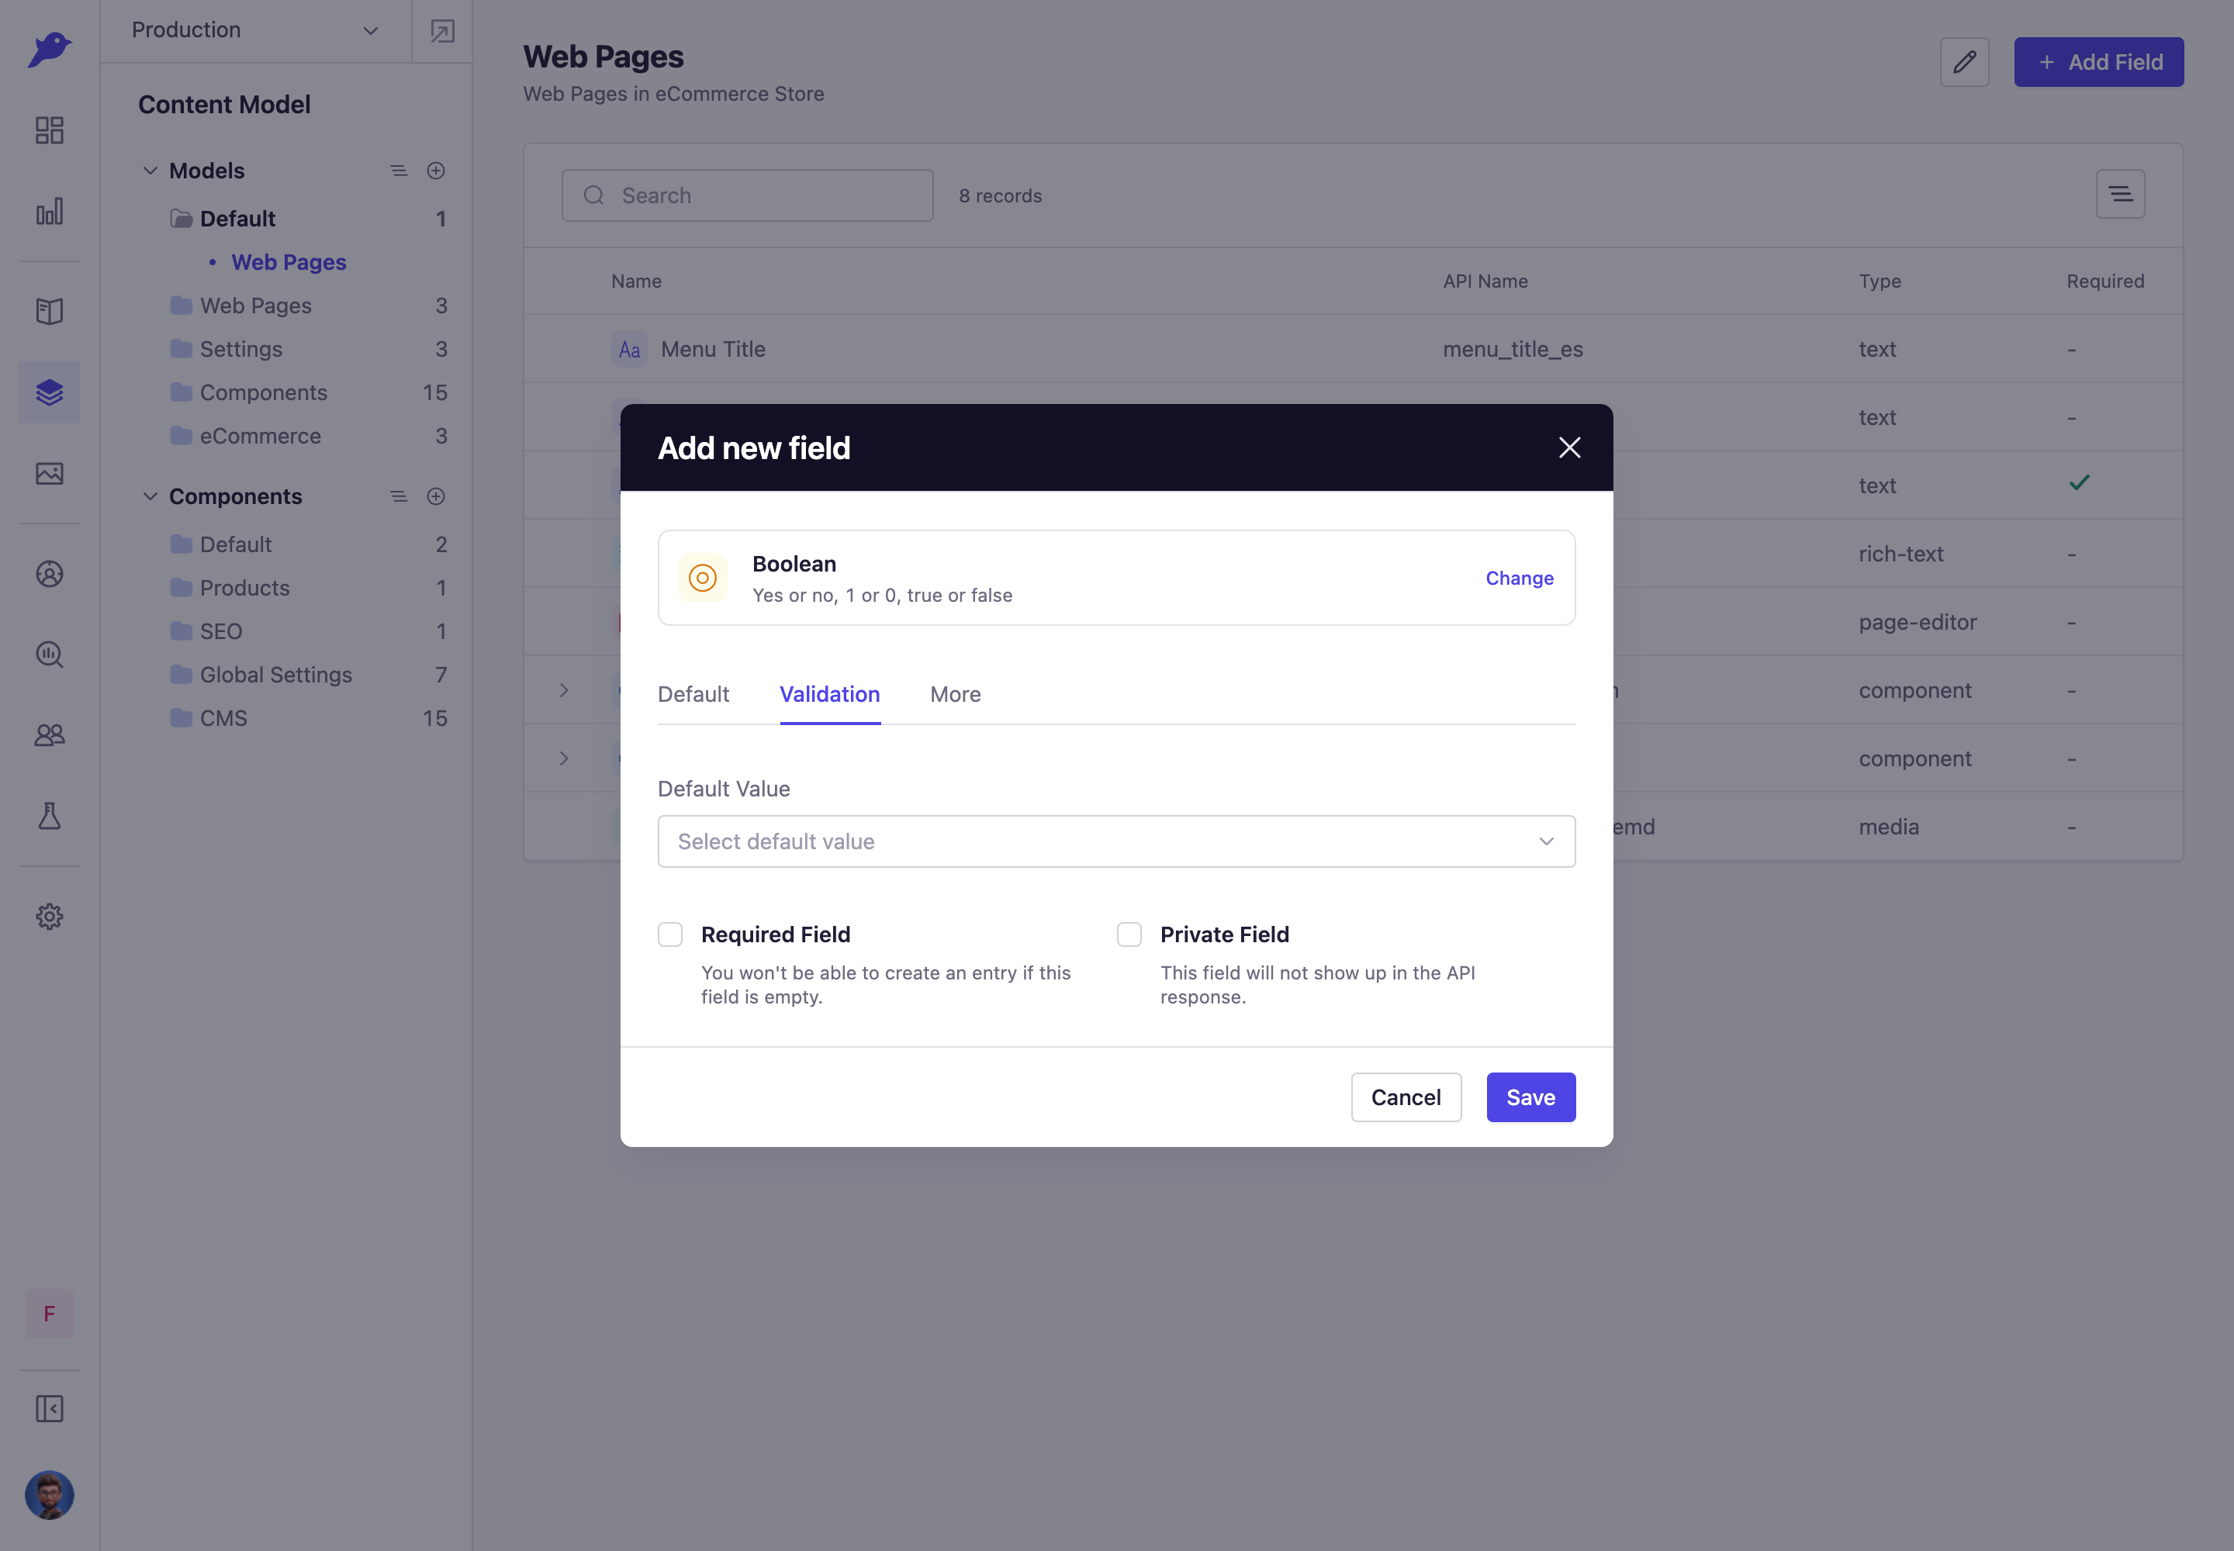Viewport: 2234px width, 1551px height.
Task: Switch to the More tab
Action: 955,694
